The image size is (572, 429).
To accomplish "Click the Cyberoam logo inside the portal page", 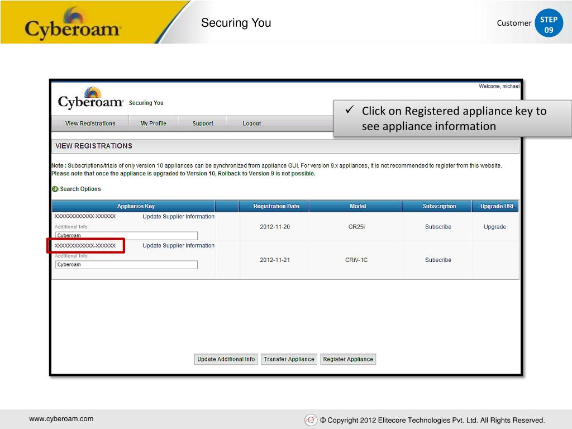I will click(90, 98).
